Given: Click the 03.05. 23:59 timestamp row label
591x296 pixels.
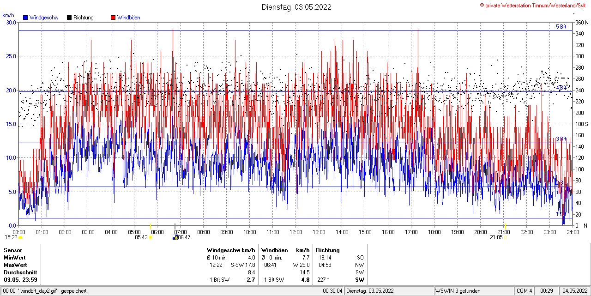Looking at the screenshot, I should click(x=21, y=279).
